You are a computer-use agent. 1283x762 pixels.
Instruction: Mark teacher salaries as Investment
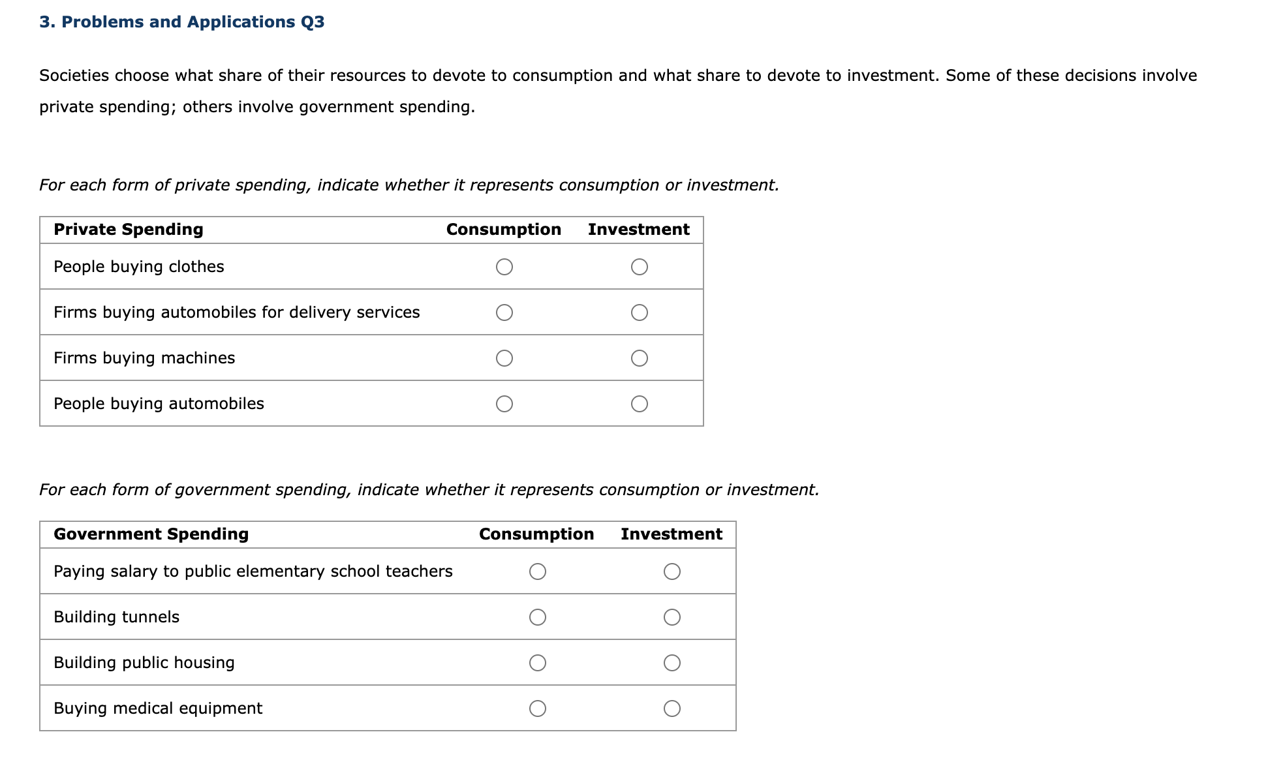tap(672, 571)
